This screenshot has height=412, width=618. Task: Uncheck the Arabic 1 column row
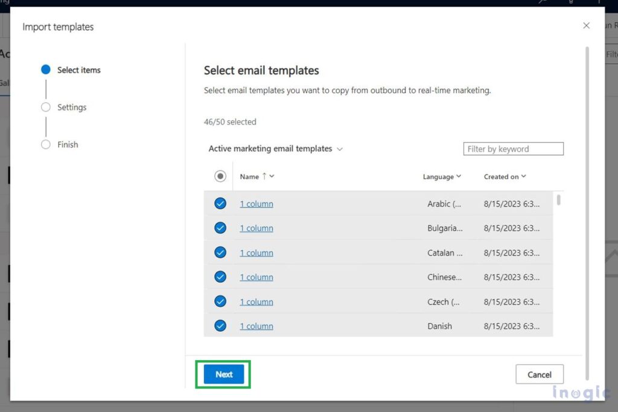[x=220, y=204]
